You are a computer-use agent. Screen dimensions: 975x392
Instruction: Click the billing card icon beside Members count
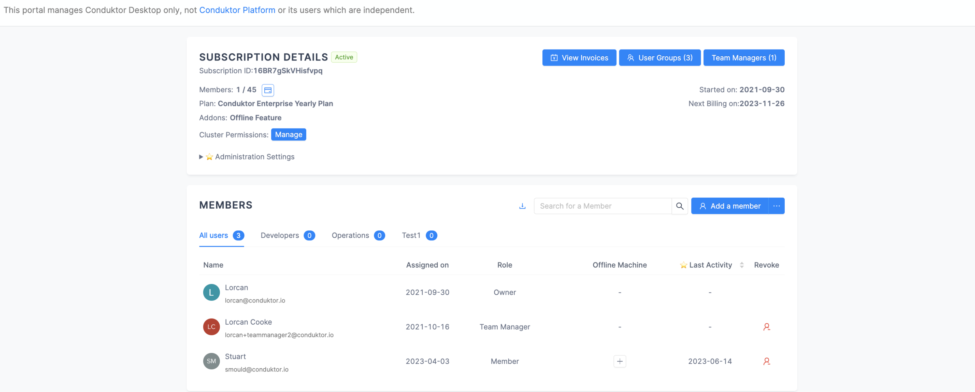coord(268,90)
